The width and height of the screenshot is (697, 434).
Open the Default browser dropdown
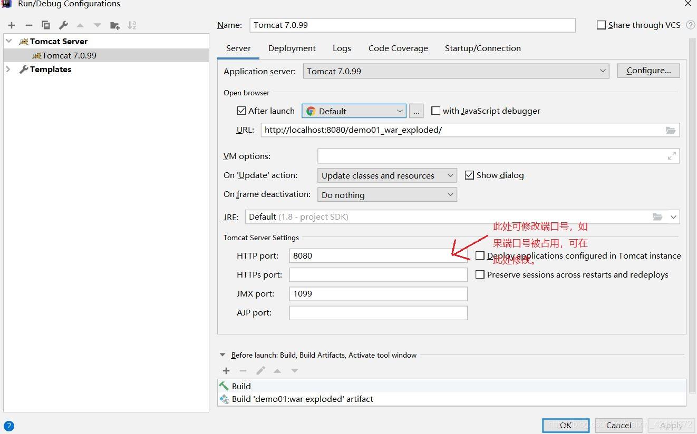pos(354,111)
